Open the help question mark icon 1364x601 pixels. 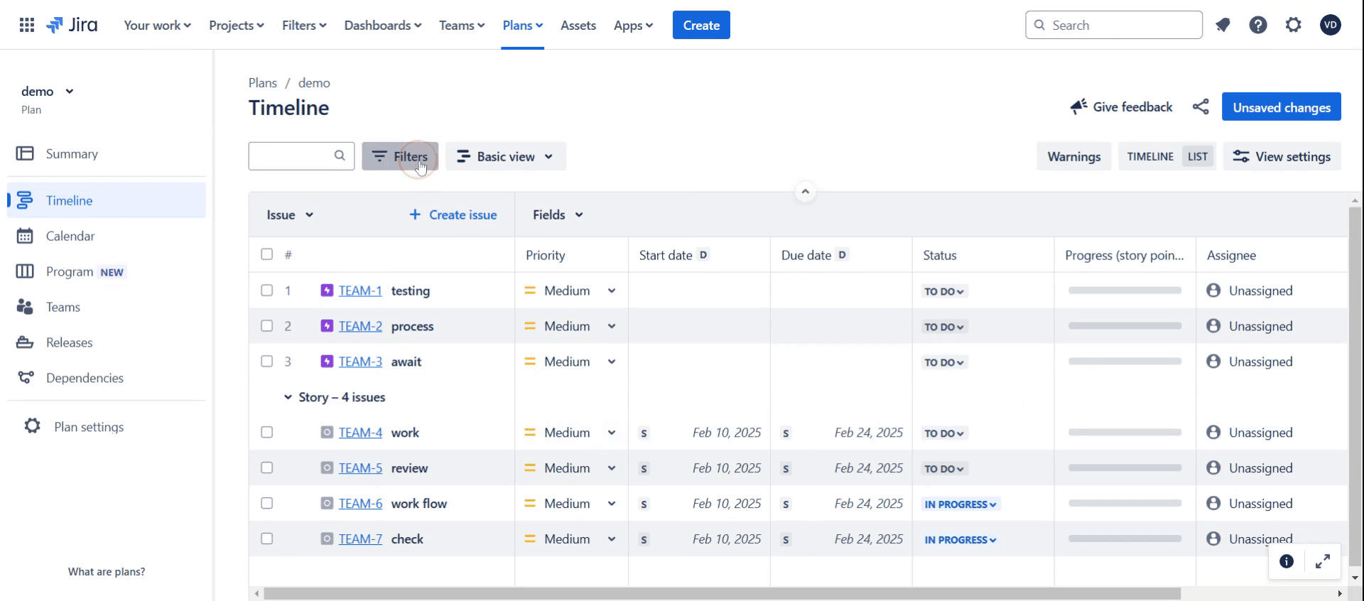click(x=1258, y=25)
